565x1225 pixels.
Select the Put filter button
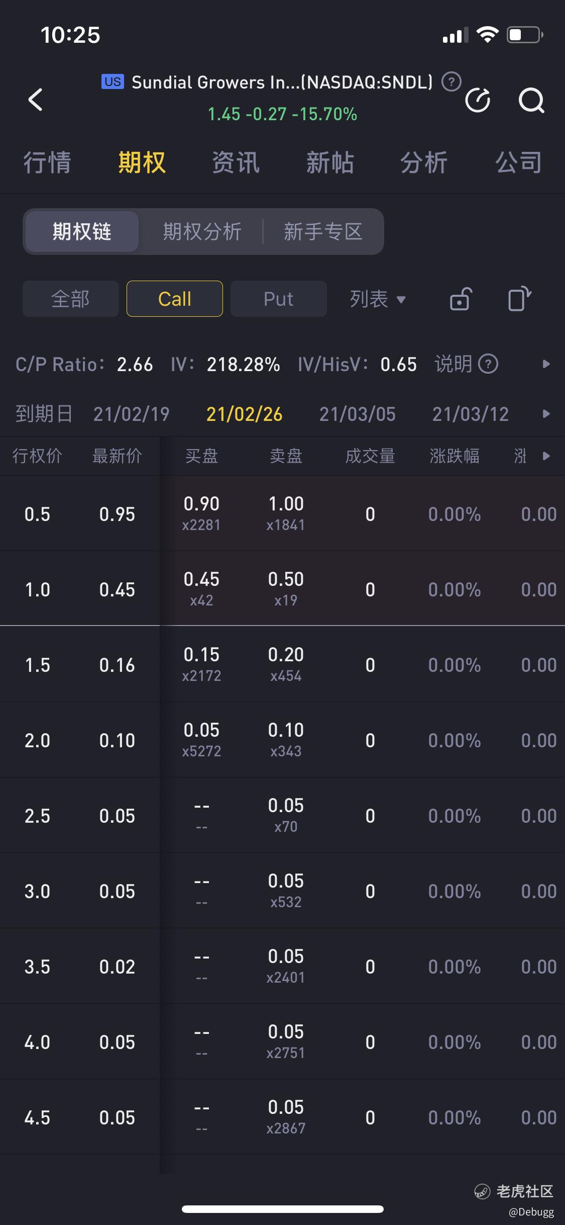coord(279,299)
